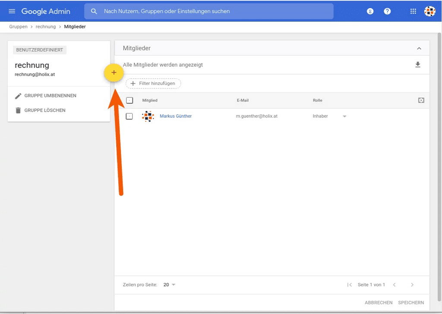Image resolution: width=442 pixels, height=314 pixels.
Task: Select rechnung in the breadcrumb path
Action: 45,26
